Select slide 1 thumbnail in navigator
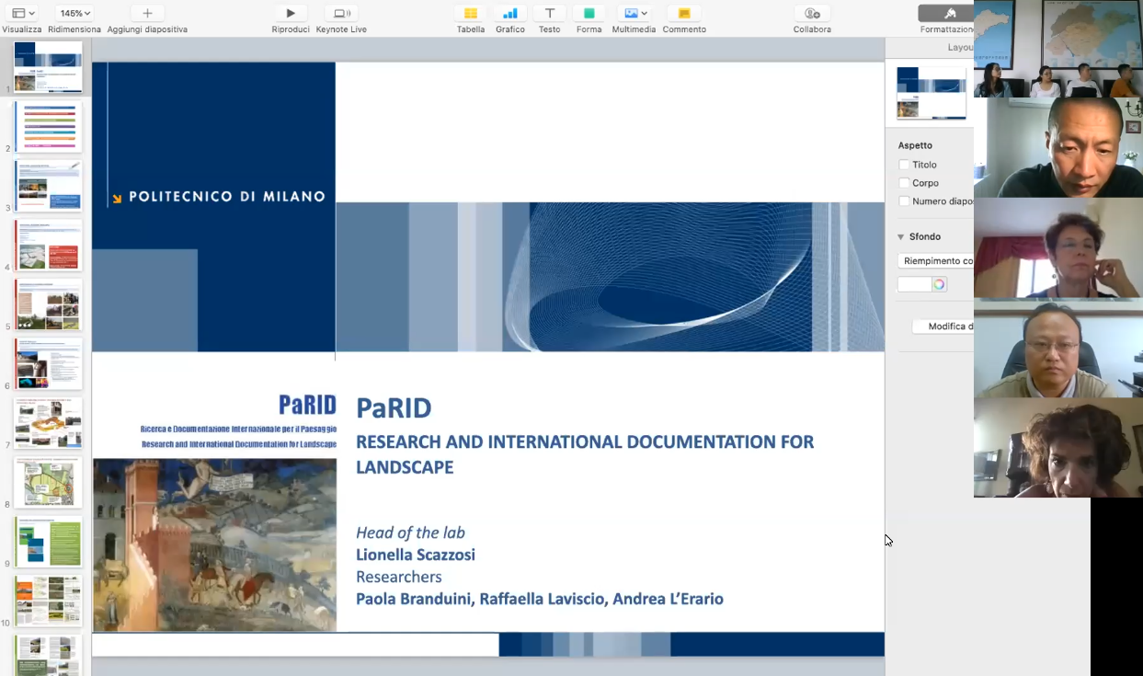Viewport: 1143px width, 676px height. pos(48,66)
